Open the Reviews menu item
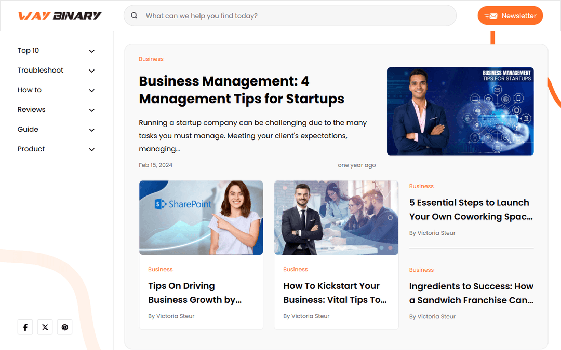The height and width of the screenshot is (350, 561). pyautogui.click(x=32, y=109)
